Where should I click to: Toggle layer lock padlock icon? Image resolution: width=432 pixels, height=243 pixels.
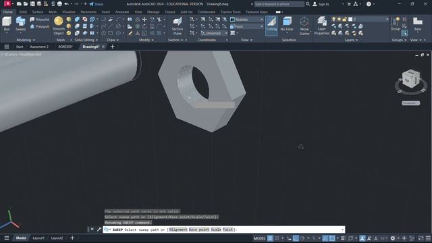tap(344, 20)
